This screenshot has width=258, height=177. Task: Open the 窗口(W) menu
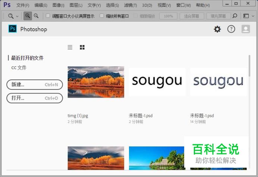[183, 5]
